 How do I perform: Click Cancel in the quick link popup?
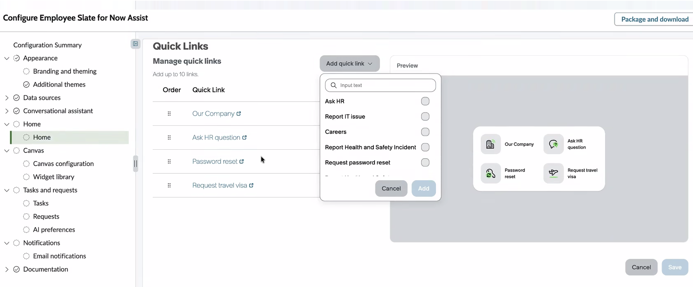[391, 188]
